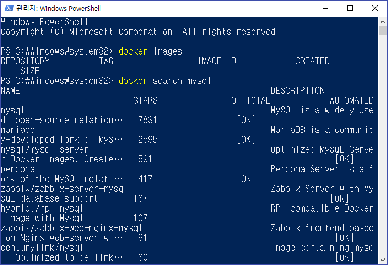Click the 'percona' image name
The image size is (388, 265).
pos(18,170)
